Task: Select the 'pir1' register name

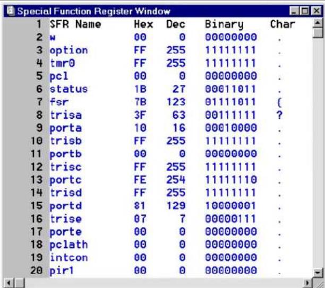Action: pos(62,271)
